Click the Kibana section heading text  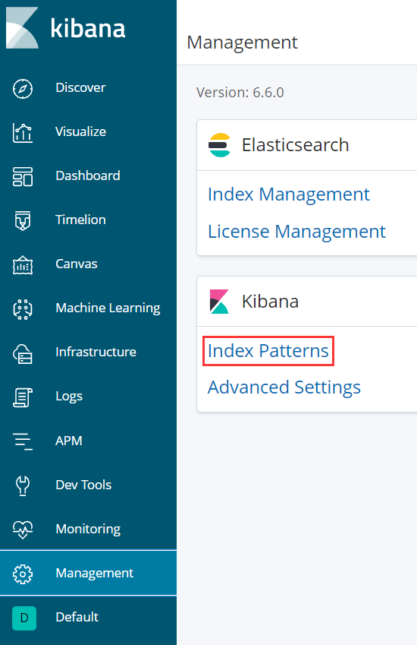(270, 302)
